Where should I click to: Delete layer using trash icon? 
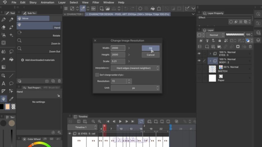(x=250, y=47)
